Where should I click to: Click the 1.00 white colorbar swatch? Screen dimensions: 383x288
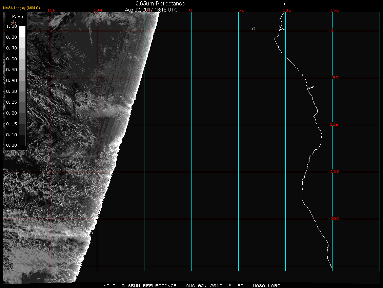coord(22,32)
